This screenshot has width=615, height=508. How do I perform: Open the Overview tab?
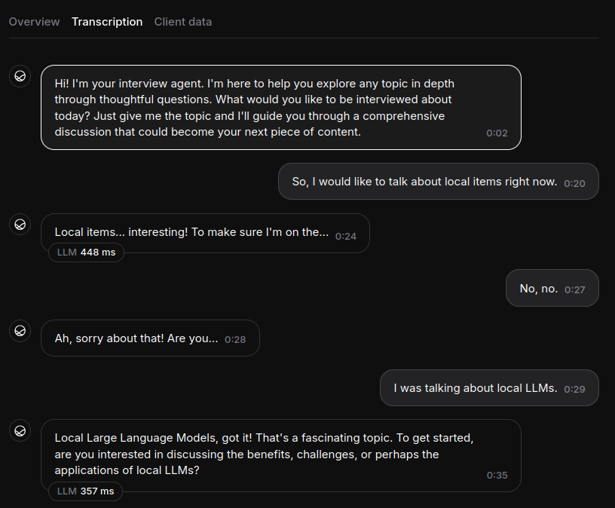coord(34,22)
